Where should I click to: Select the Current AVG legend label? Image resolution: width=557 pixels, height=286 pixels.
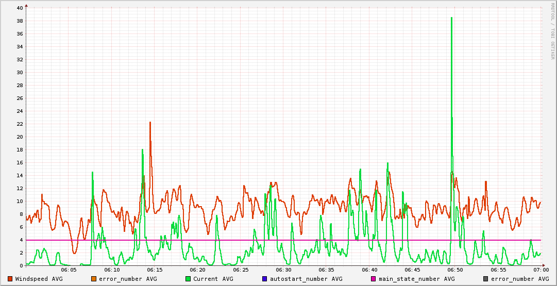coord(213,279)
